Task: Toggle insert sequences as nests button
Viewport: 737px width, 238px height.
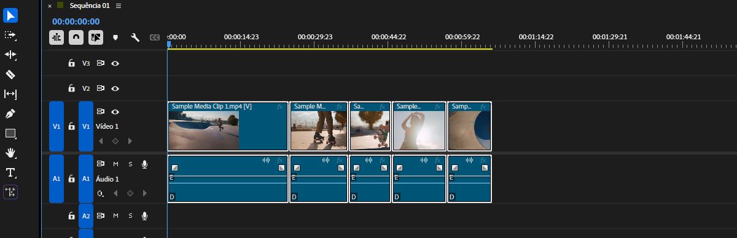Action: click(x=57, y=37)
